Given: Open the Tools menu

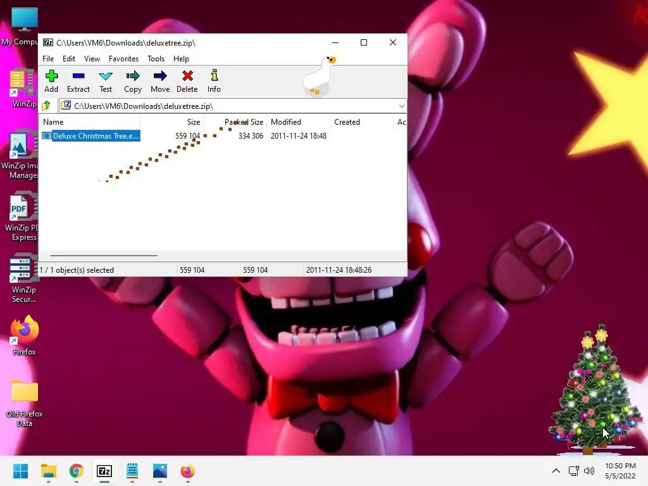Looking at the screenshot, I should [x=156, y=59].
